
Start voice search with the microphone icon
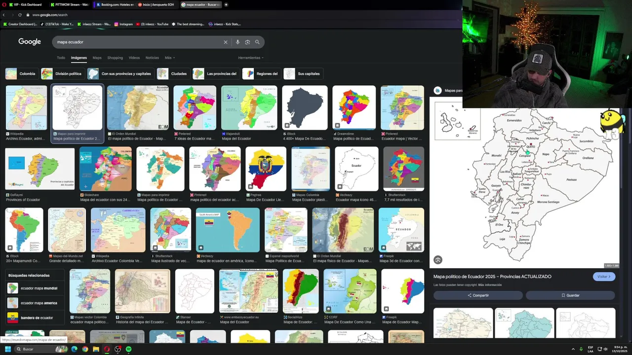pos(237,42)
